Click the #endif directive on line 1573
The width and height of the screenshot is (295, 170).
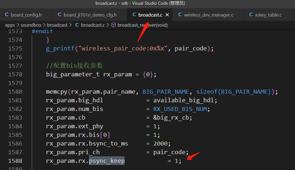coord(42,31)
